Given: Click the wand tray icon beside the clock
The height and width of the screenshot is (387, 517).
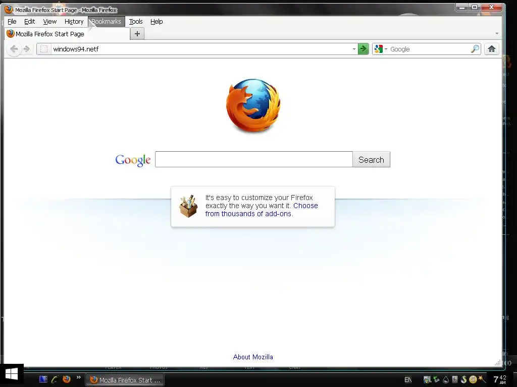Looking at the screenshot, I should [x=482, y=379].
